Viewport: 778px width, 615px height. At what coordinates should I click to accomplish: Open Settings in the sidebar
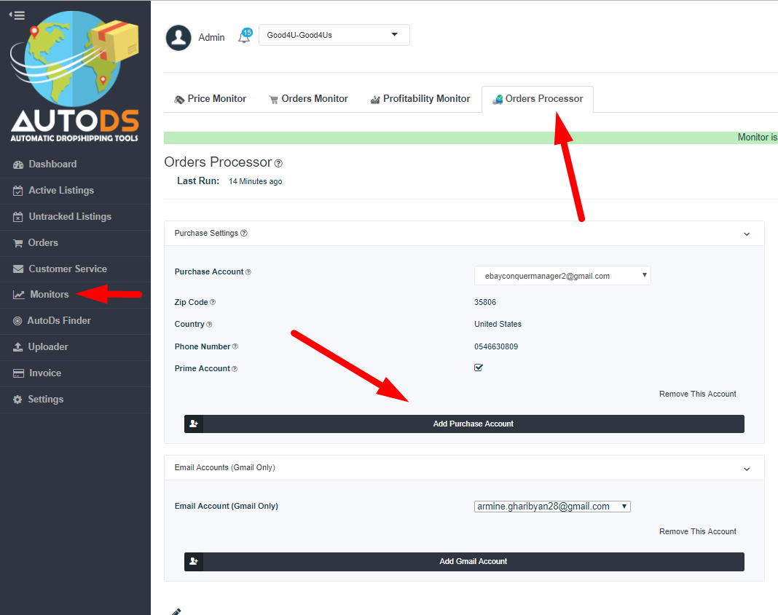click(76, 400)
